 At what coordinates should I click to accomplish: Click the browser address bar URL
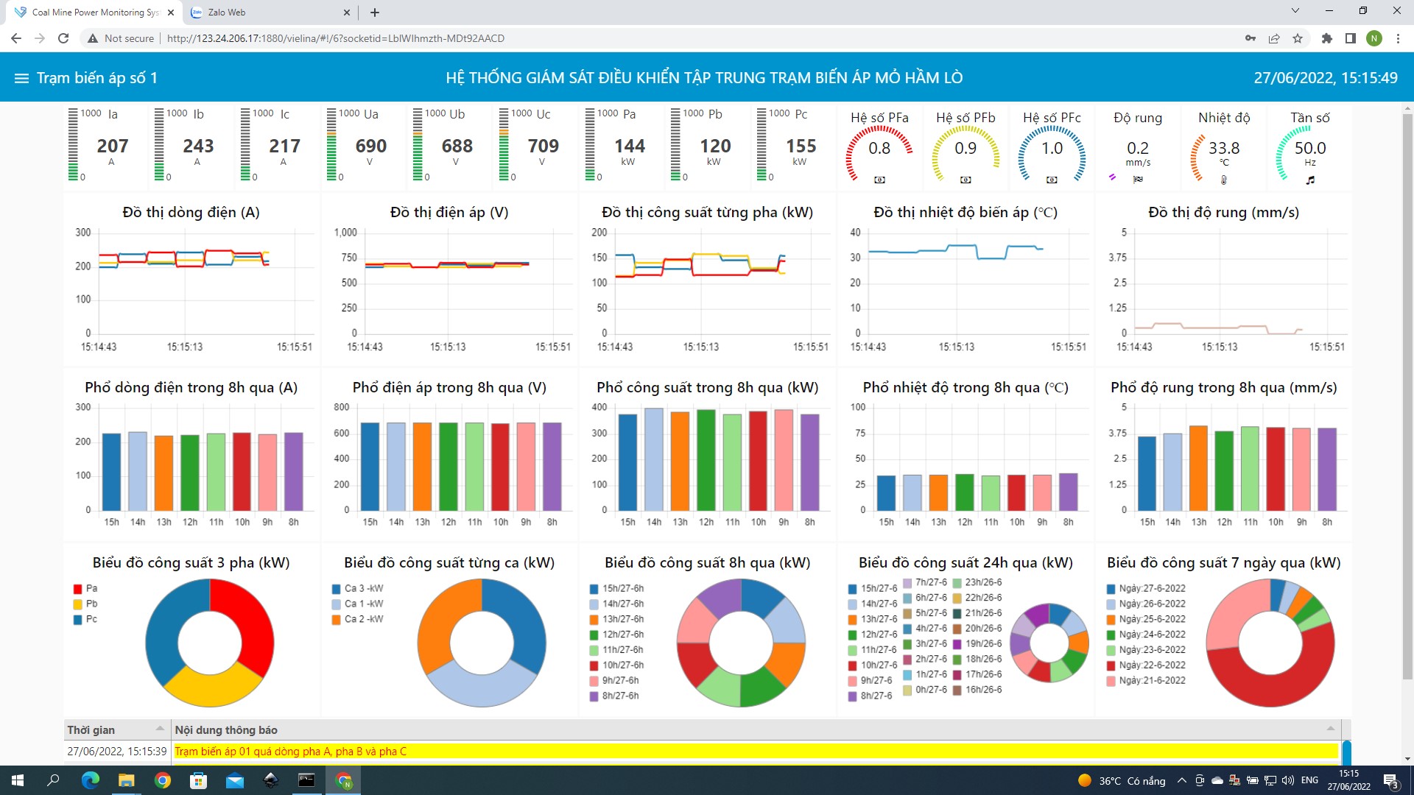pos(336,38)
